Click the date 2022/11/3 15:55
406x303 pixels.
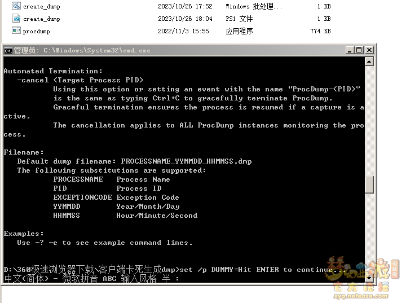point(183,31)
